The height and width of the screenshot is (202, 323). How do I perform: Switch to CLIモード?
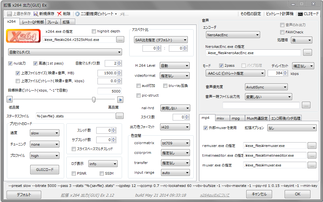point(308,14)
